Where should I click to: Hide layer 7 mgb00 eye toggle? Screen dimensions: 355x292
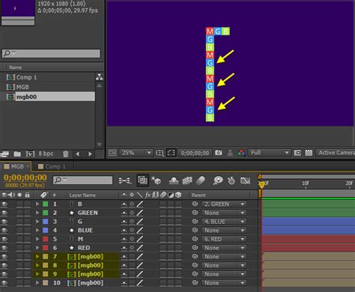pos(4,256)
